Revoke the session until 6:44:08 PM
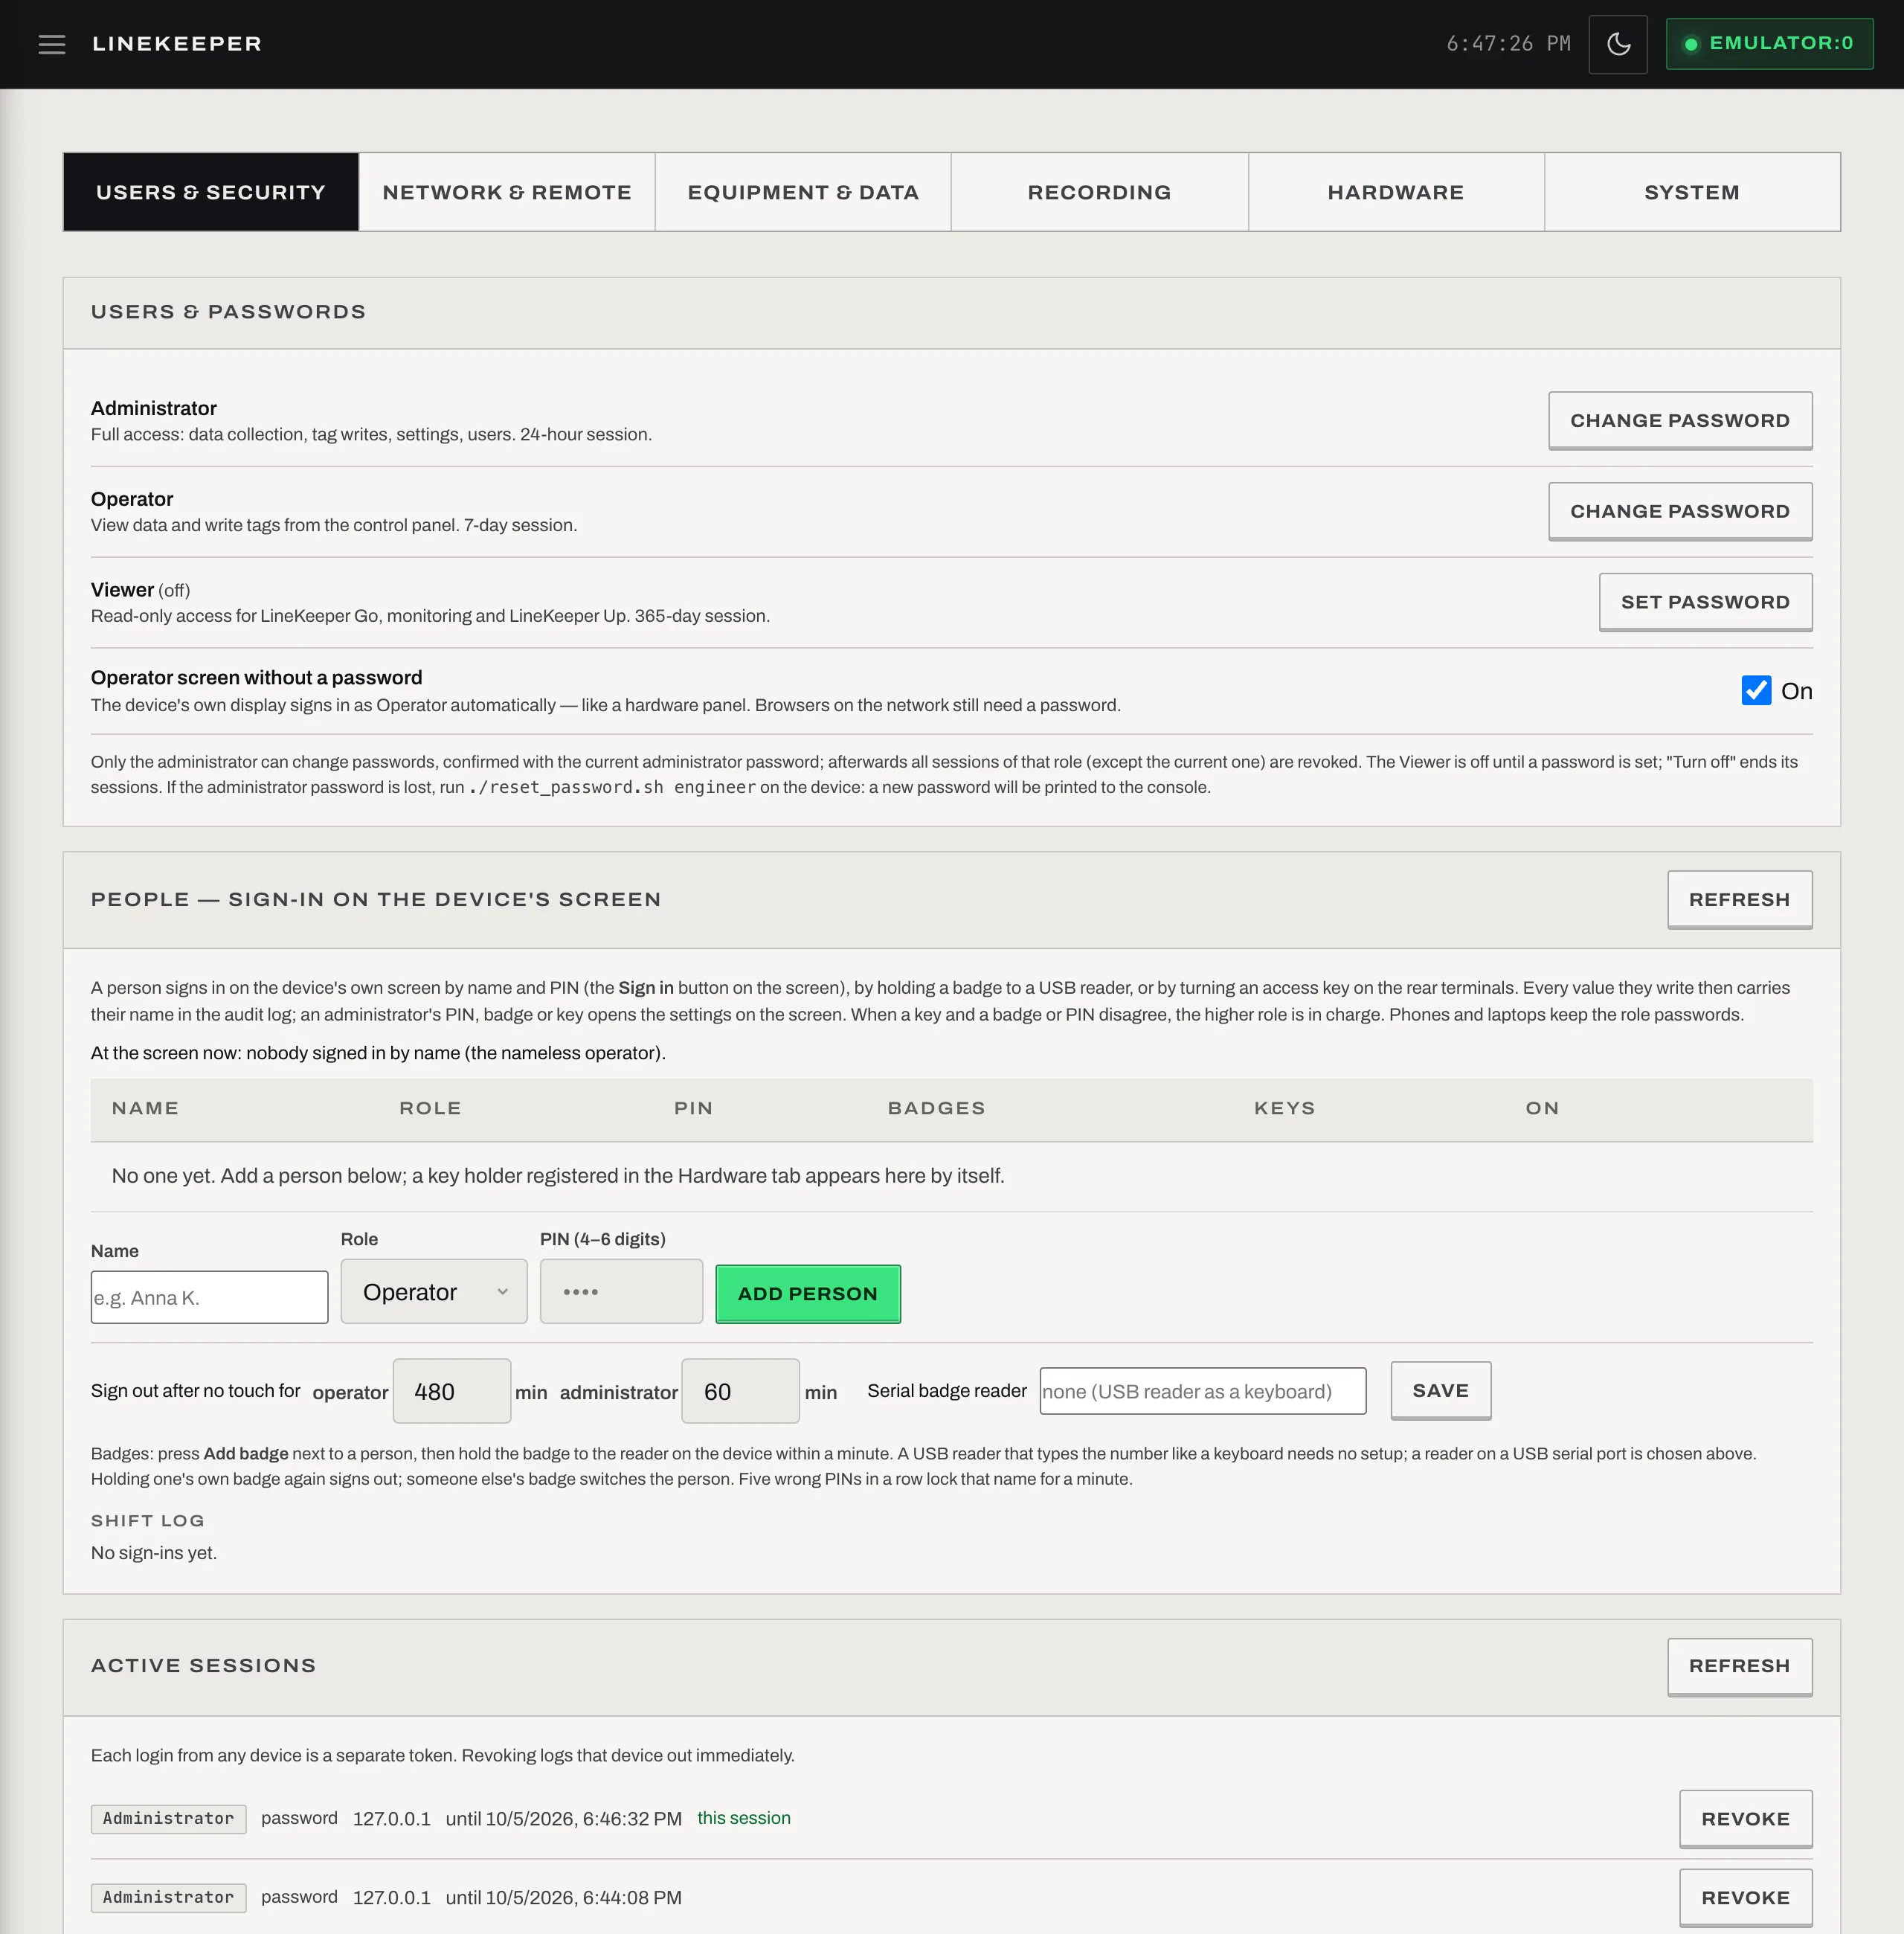 (x=1745, y=1898)
